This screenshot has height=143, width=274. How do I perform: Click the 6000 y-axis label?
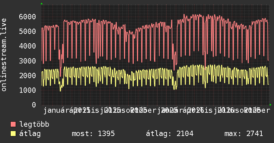(28, 17)
